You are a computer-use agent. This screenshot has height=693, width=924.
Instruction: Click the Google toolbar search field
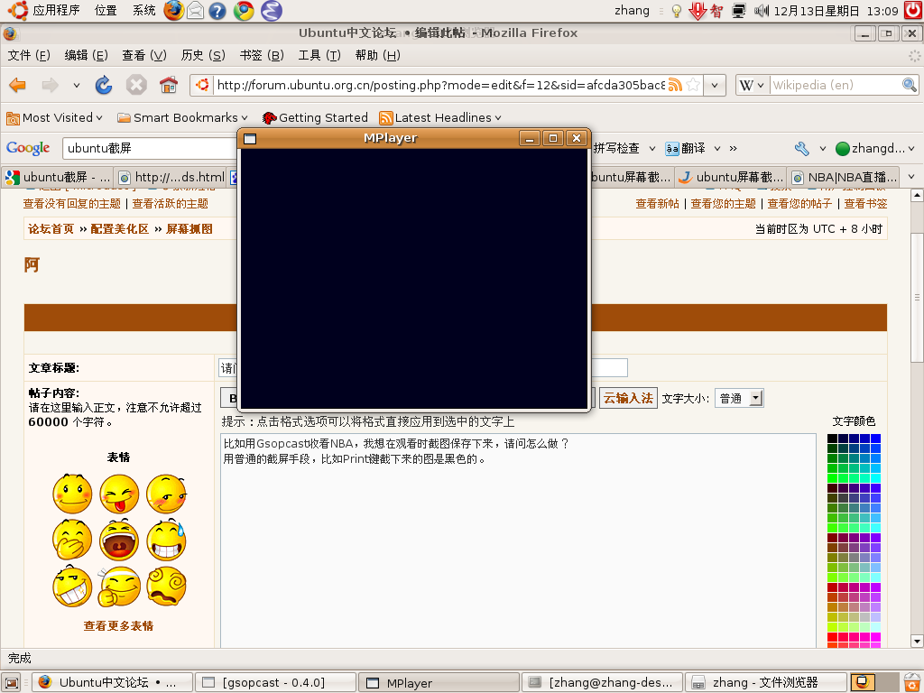[x=150, y=149]
